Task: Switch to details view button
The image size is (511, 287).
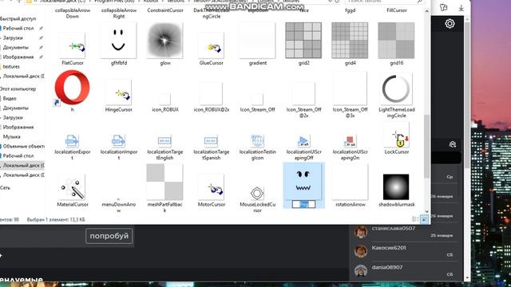Action: coord(415,220)
